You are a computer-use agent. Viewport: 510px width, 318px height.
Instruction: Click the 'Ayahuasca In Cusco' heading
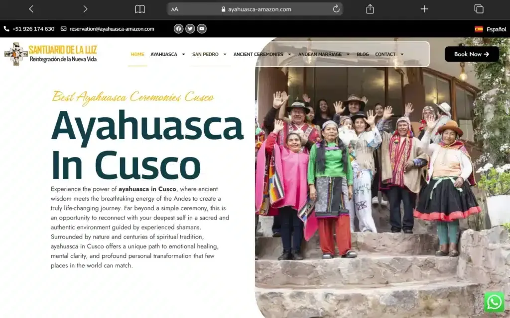pos(147,145)
